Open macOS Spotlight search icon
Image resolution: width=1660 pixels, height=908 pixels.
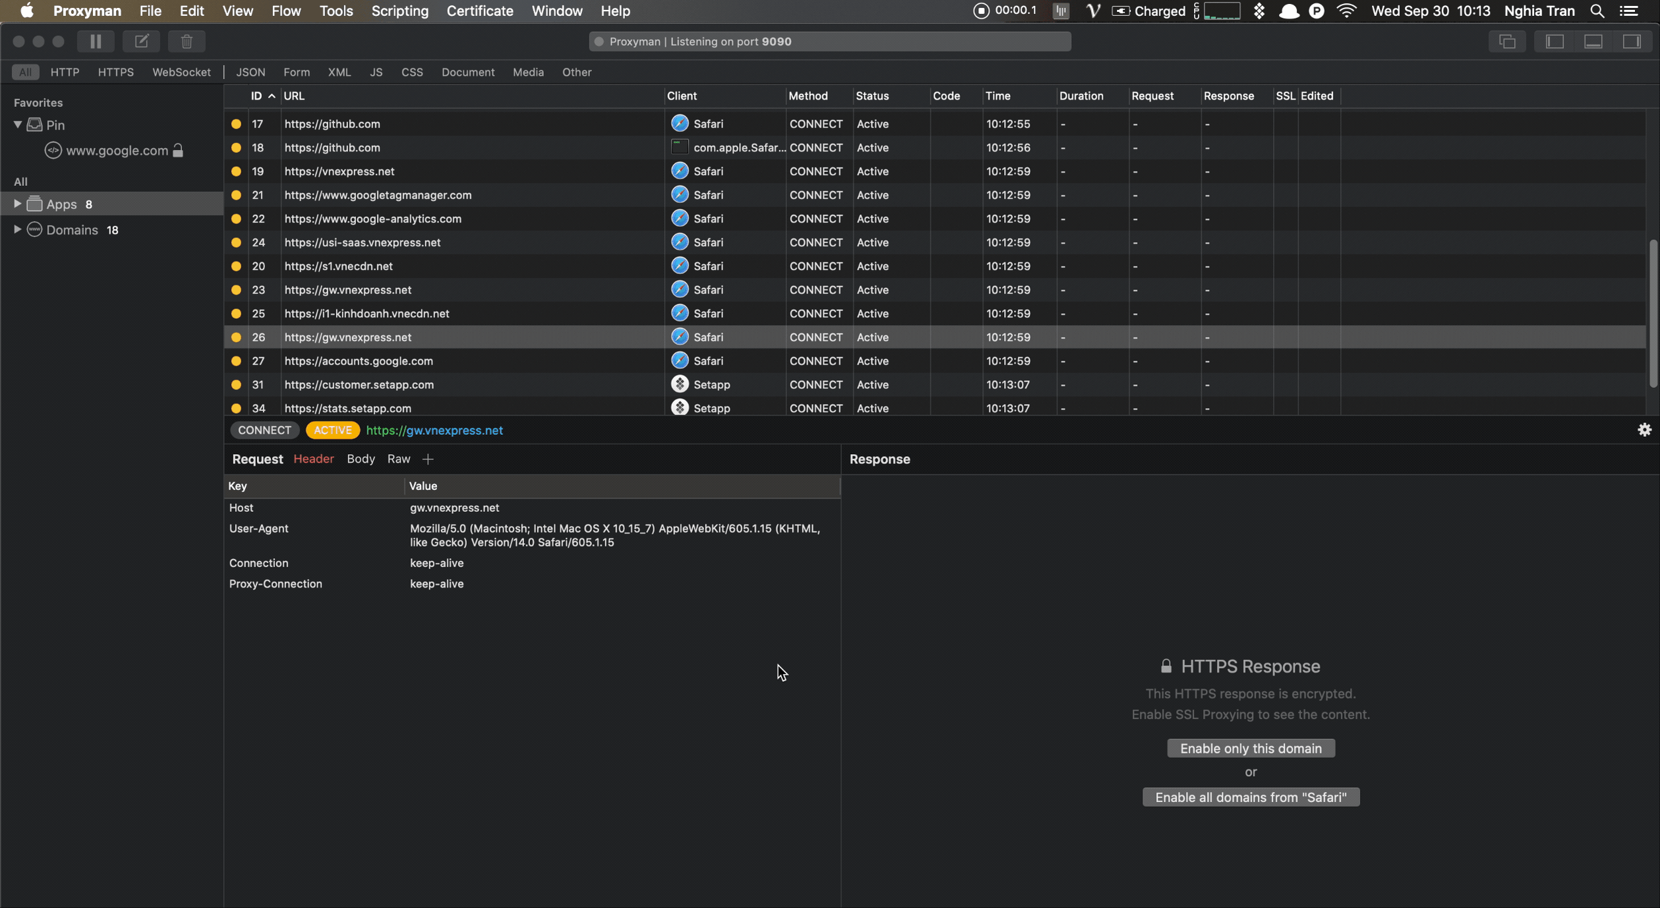click(x=1597, y=11)
